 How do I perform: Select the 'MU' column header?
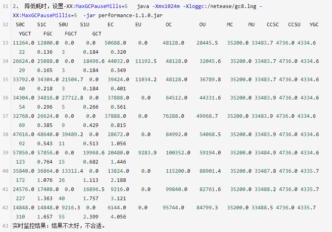251,25
